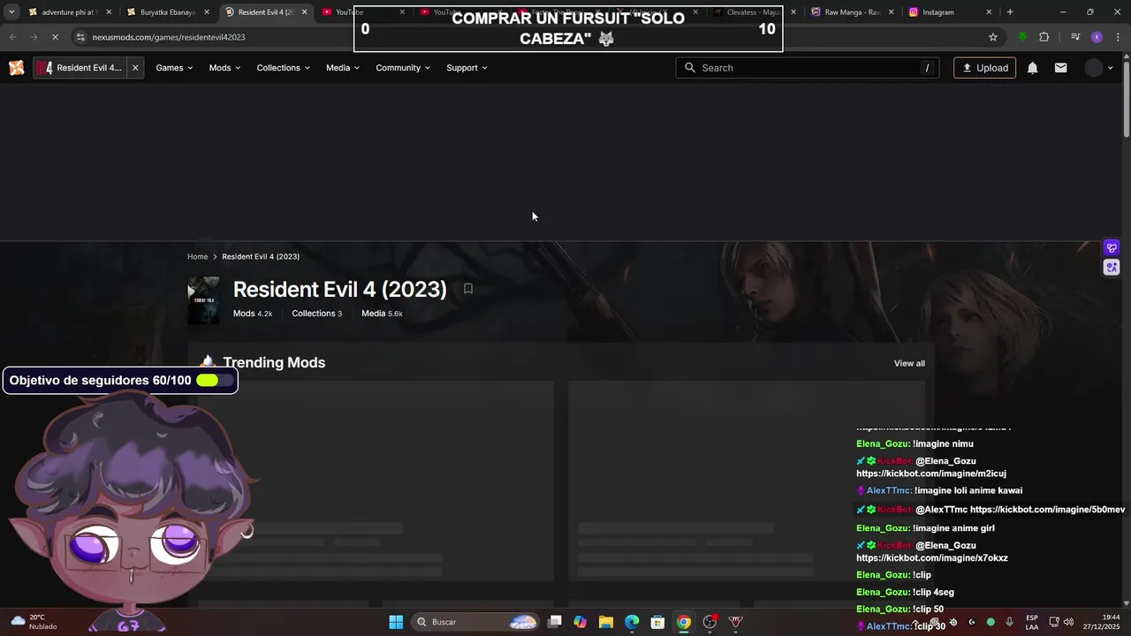Click the Home breadcrumb link
Screen dimensions: 1131x636
(x=197, y=256)
